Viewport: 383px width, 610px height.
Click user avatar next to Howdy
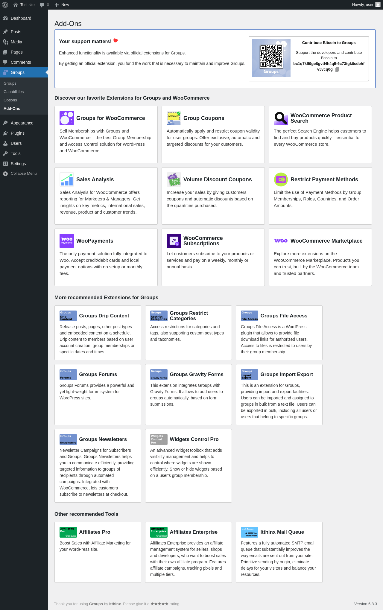coord(378,5)
